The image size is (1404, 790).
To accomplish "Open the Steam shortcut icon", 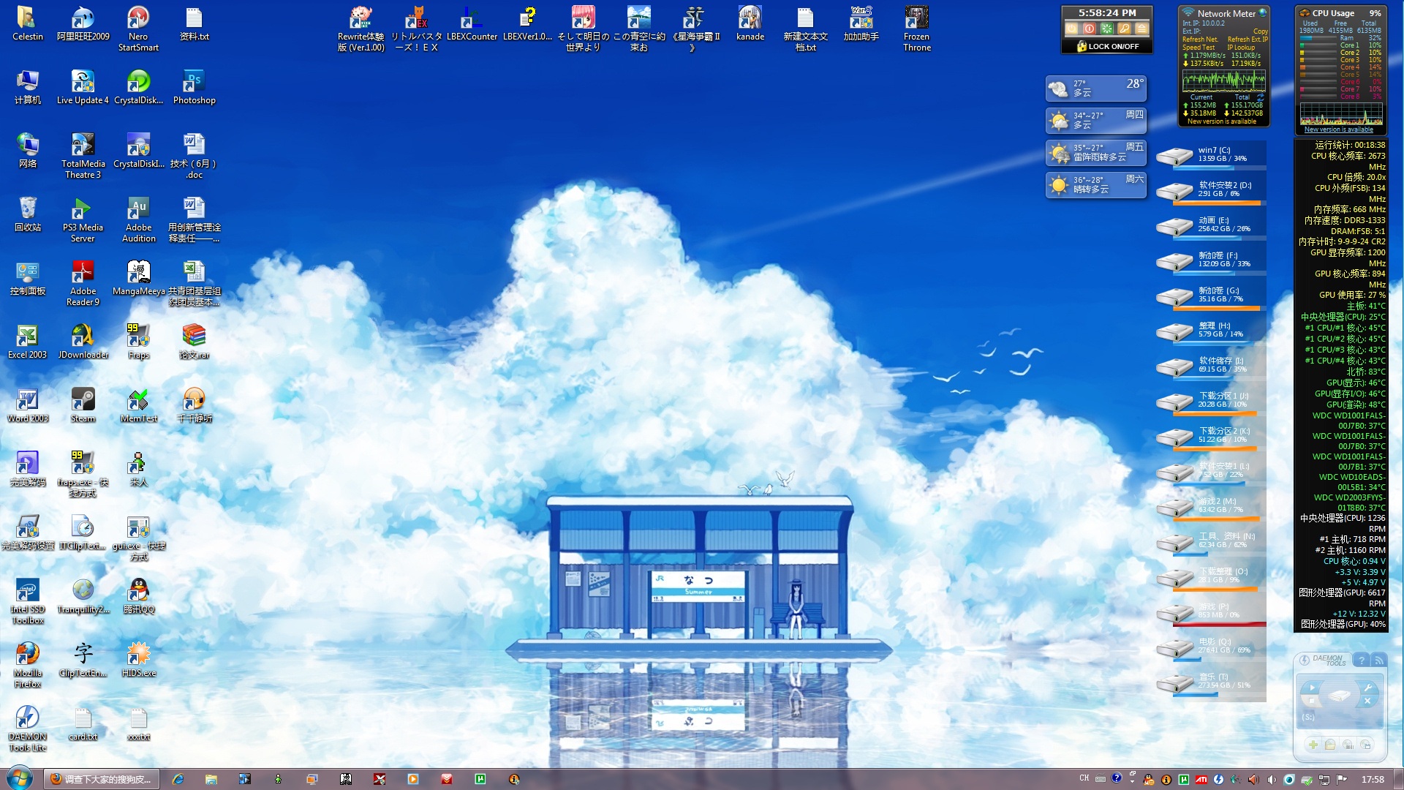I will (x=83, y=406).
